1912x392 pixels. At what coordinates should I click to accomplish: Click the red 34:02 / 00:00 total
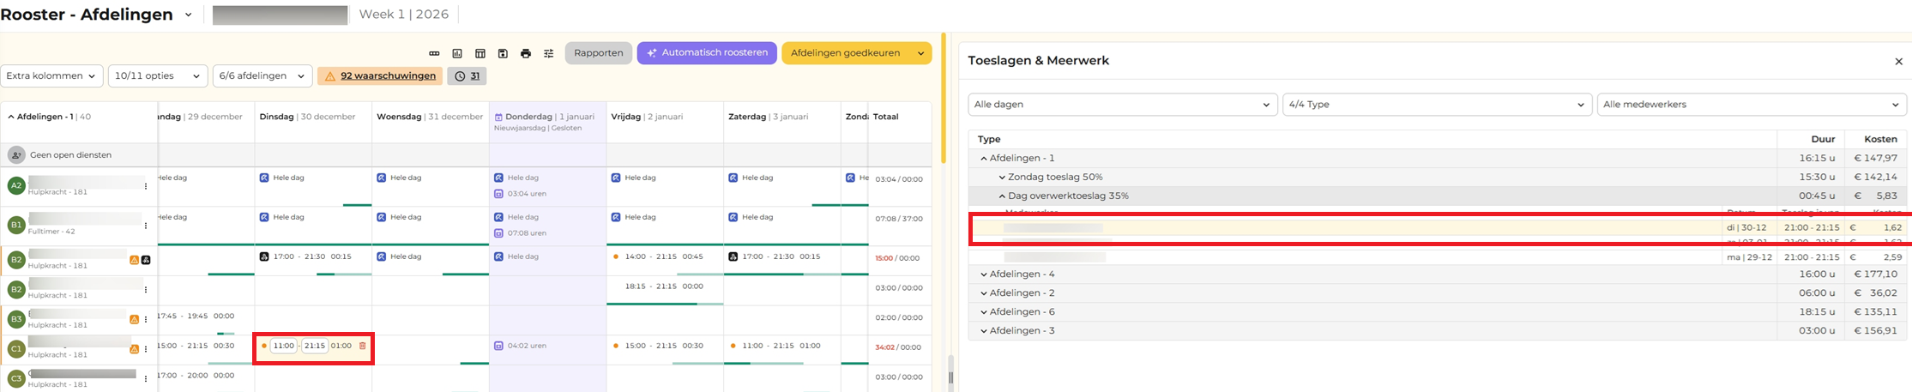[x=898, y=347]
